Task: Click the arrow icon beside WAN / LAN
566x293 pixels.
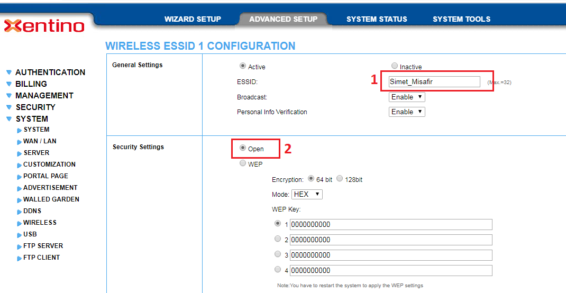Action: pos(20,142)
